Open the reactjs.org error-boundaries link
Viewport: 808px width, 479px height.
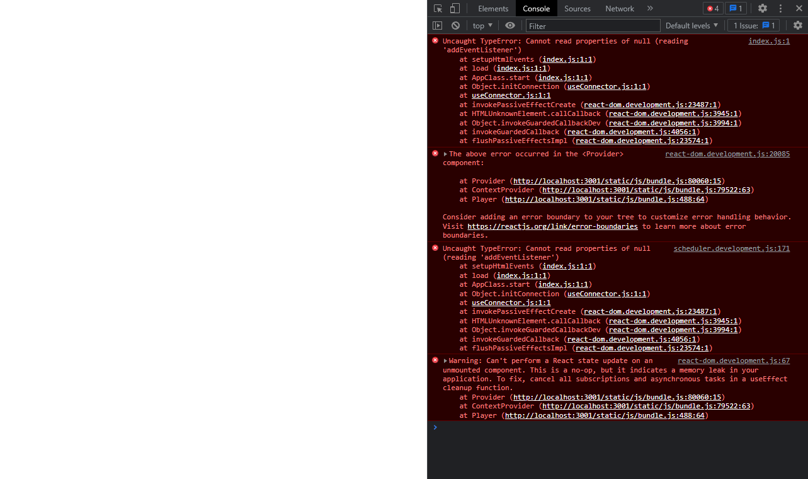[552, 226]
